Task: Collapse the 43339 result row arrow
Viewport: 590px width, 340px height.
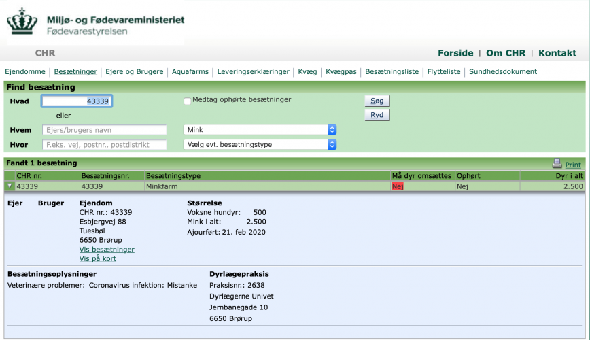Action: click(x=10, y=186)
